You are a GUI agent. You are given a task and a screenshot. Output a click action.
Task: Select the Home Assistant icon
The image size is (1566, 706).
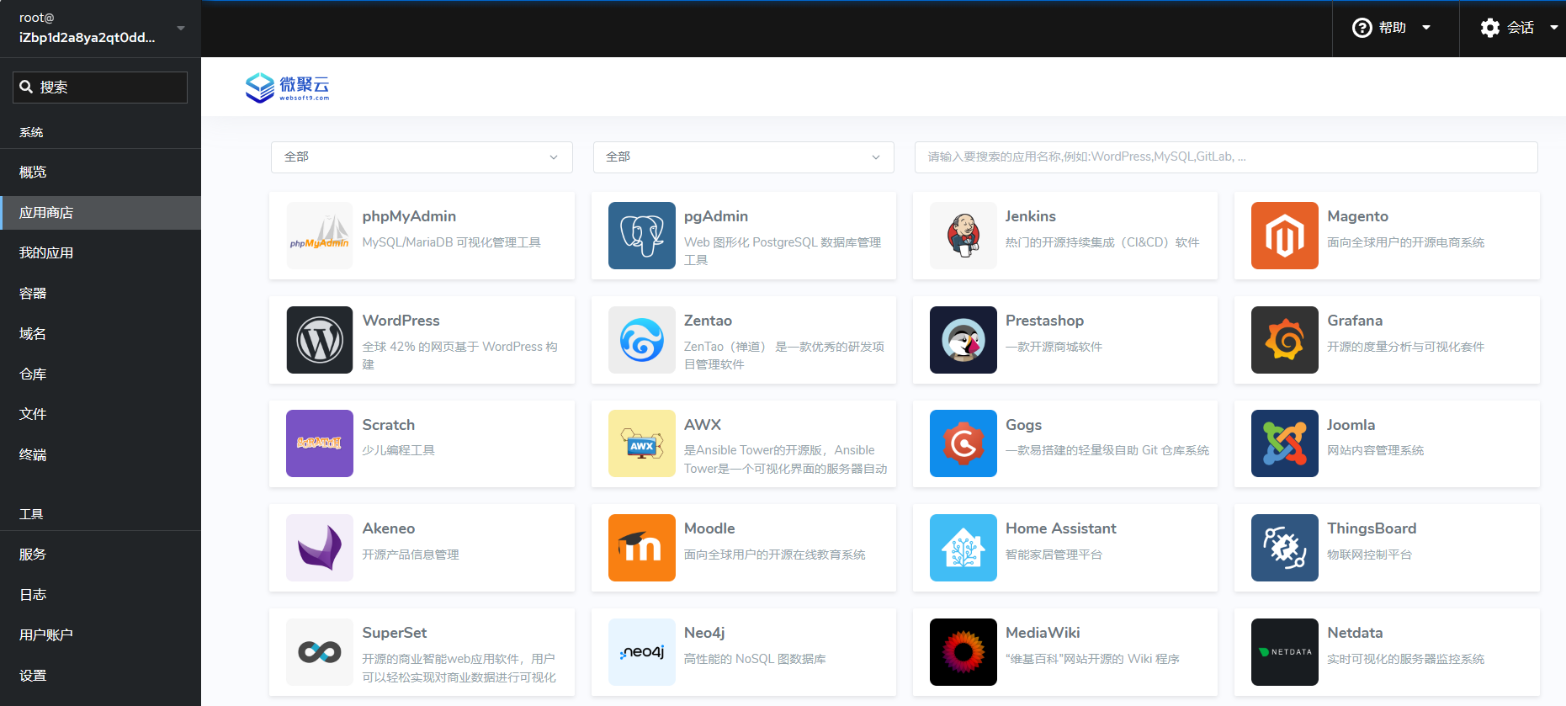click(x=963, y=548)
